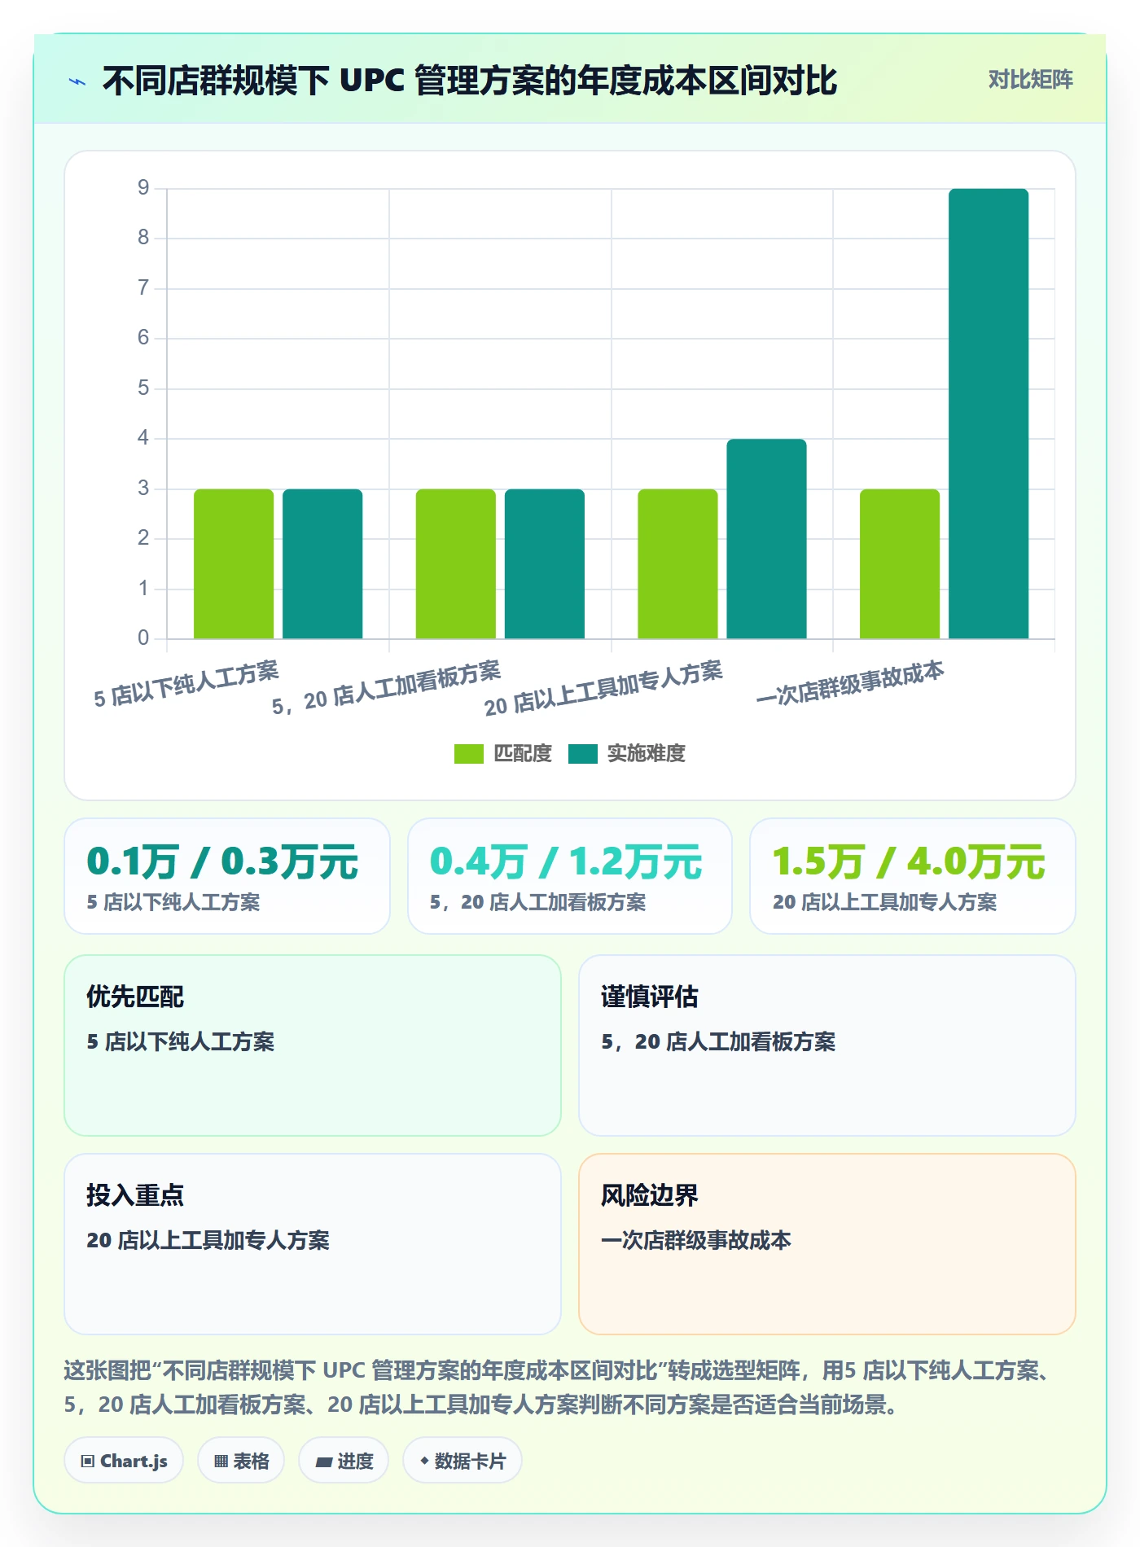Click the 实施难度 bar for 5 店以下纯人工方案
This screenshot has height=1547, width=1140.
pyautogui.click(x=322, y=563)
